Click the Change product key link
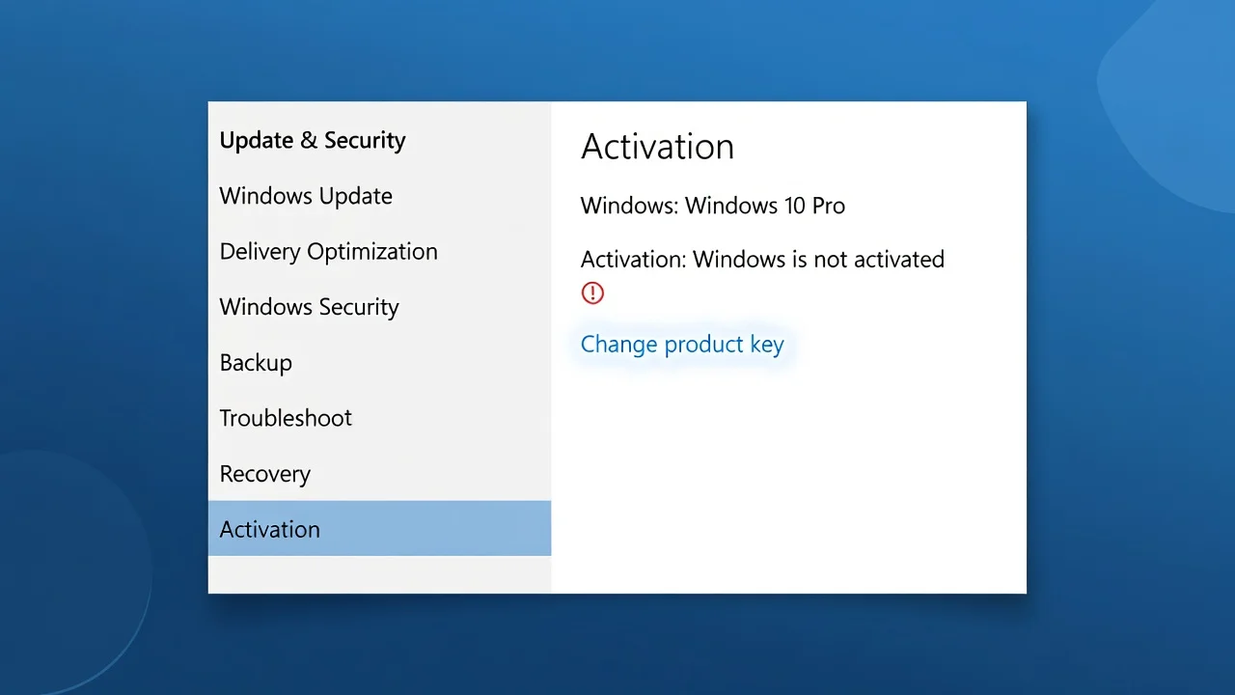 click(682, 345)
